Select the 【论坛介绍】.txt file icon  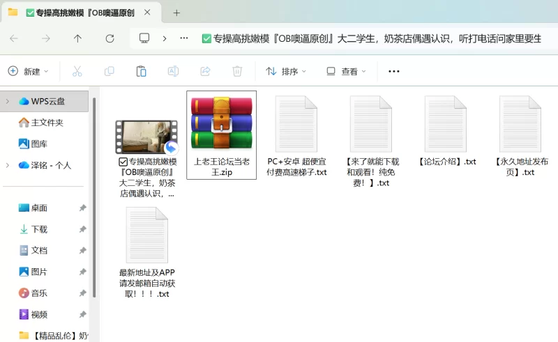click(446, 124)
